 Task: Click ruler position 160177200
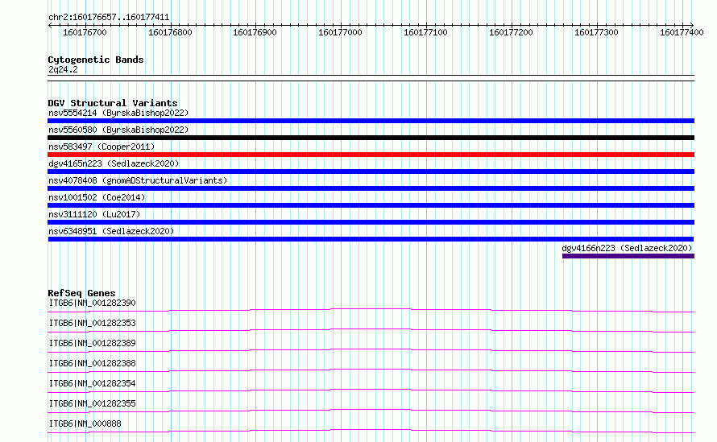click(x=512, y=32)
